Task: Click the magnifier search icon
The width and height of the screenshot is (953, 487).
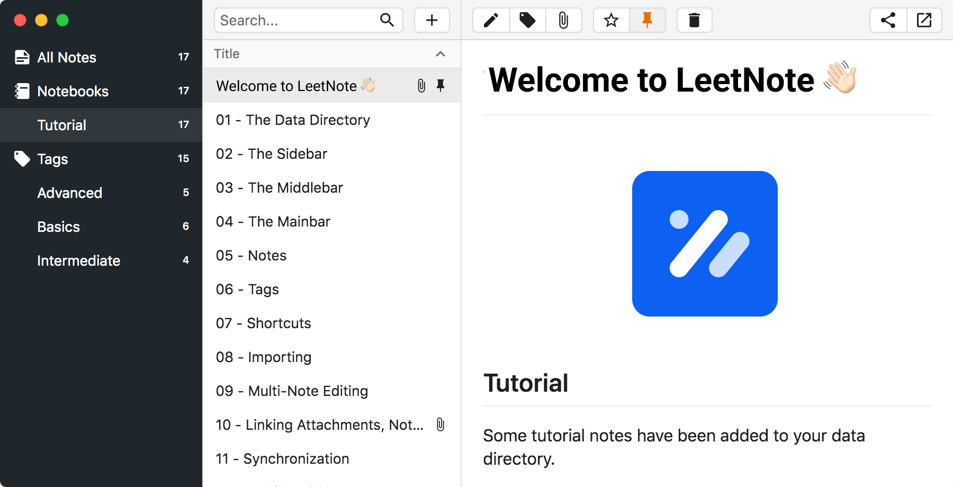Action: 387,21
